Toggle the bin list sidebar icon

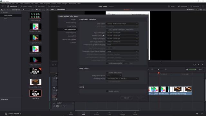(2, 10)
